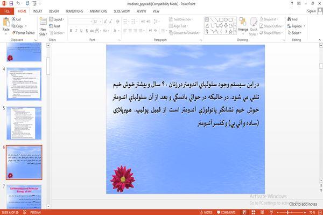The width and height of the screenshot is (323, 215).
Task: Open Align Text dropdown
Action: coord(178,26)
